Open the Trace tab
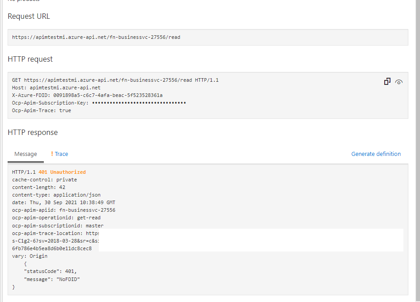The height and width of the screenshot is (302, 420). pyautogui.click(x=61, y=154)
